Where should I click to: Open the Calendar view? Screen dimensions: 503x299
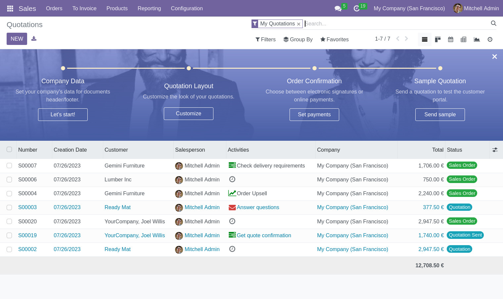tap(450, 39)
